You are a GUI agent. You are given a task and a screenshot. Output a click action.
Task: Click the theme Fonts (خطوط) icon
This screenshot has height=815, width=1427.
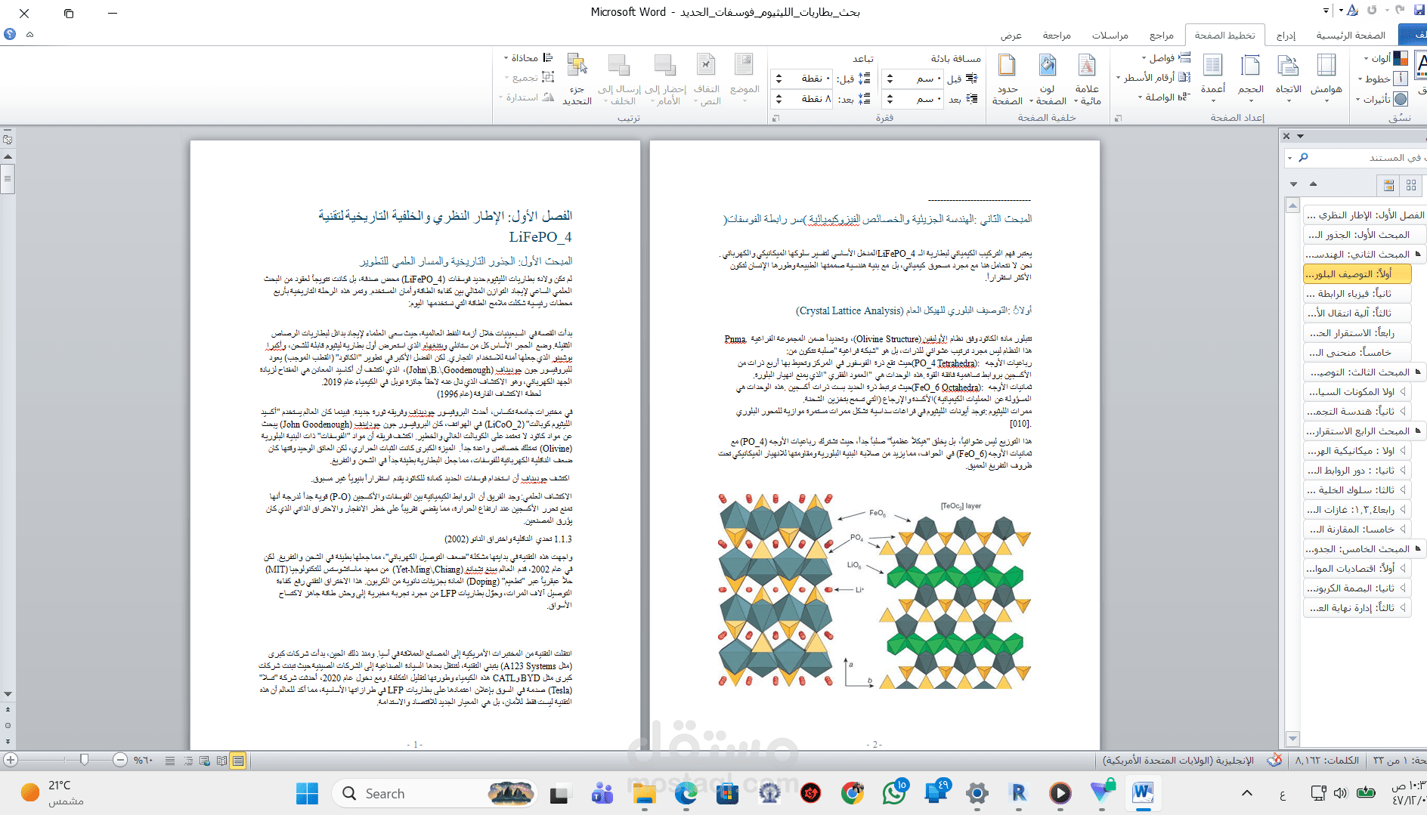[x=1401, y=79]
